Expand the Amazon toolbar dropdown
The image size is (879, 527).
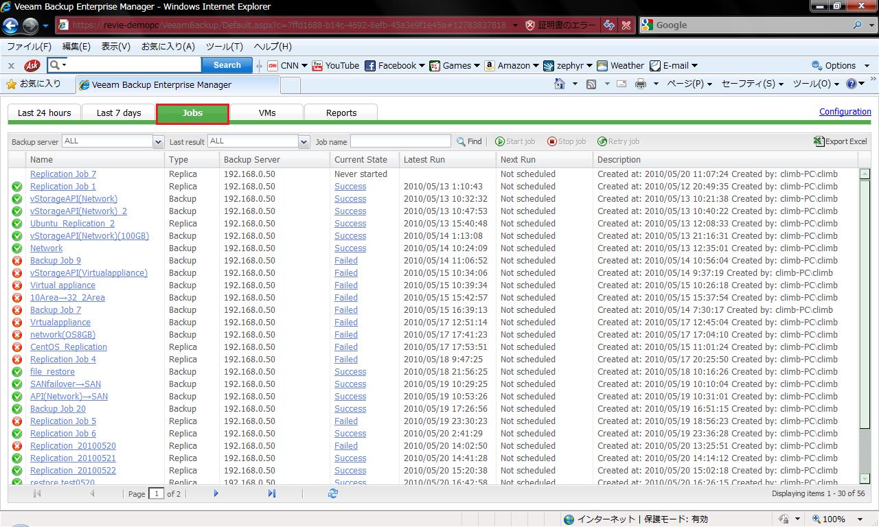536,66
